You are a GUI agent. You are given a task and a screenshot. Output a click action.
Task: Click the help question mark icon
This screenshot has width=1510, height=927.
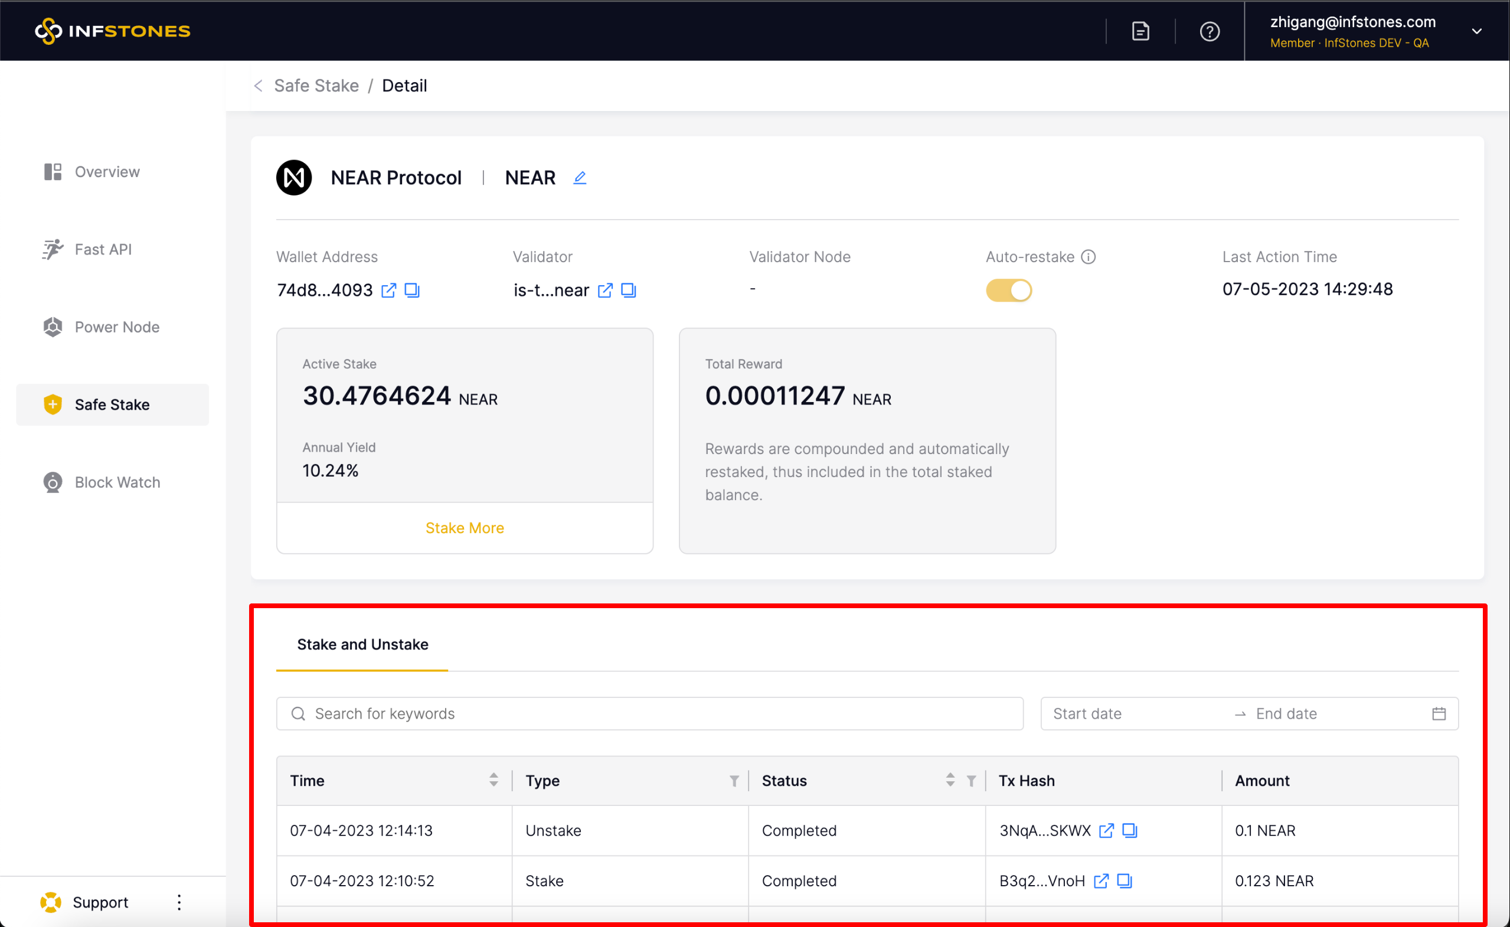[x=1209, y=31]
